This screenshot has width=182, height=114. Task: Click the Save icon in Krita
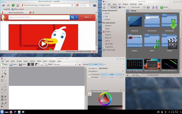tap(22, 64)
